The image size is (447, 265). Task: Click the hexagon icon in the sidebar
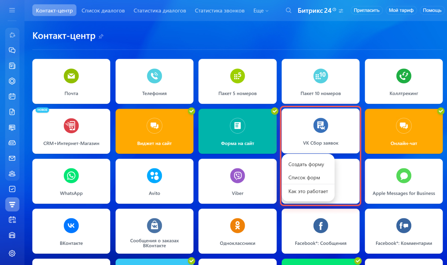(12, 81)
